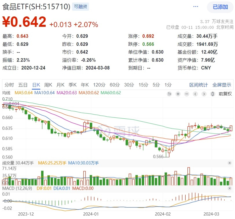235x219 pixels.
Task: Click the 成交量 30.44万手 value
Action: point(207,36)
